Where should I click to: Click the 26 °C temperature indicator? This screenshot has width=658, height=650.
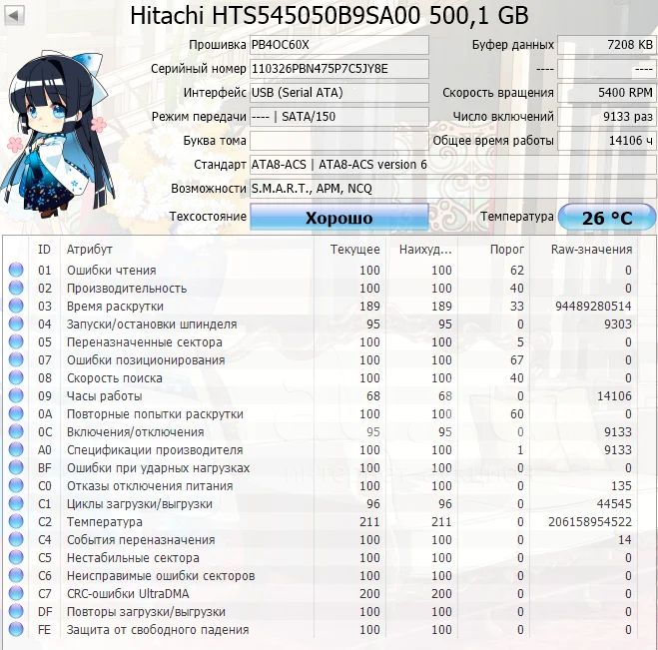(x=607, y=217)
